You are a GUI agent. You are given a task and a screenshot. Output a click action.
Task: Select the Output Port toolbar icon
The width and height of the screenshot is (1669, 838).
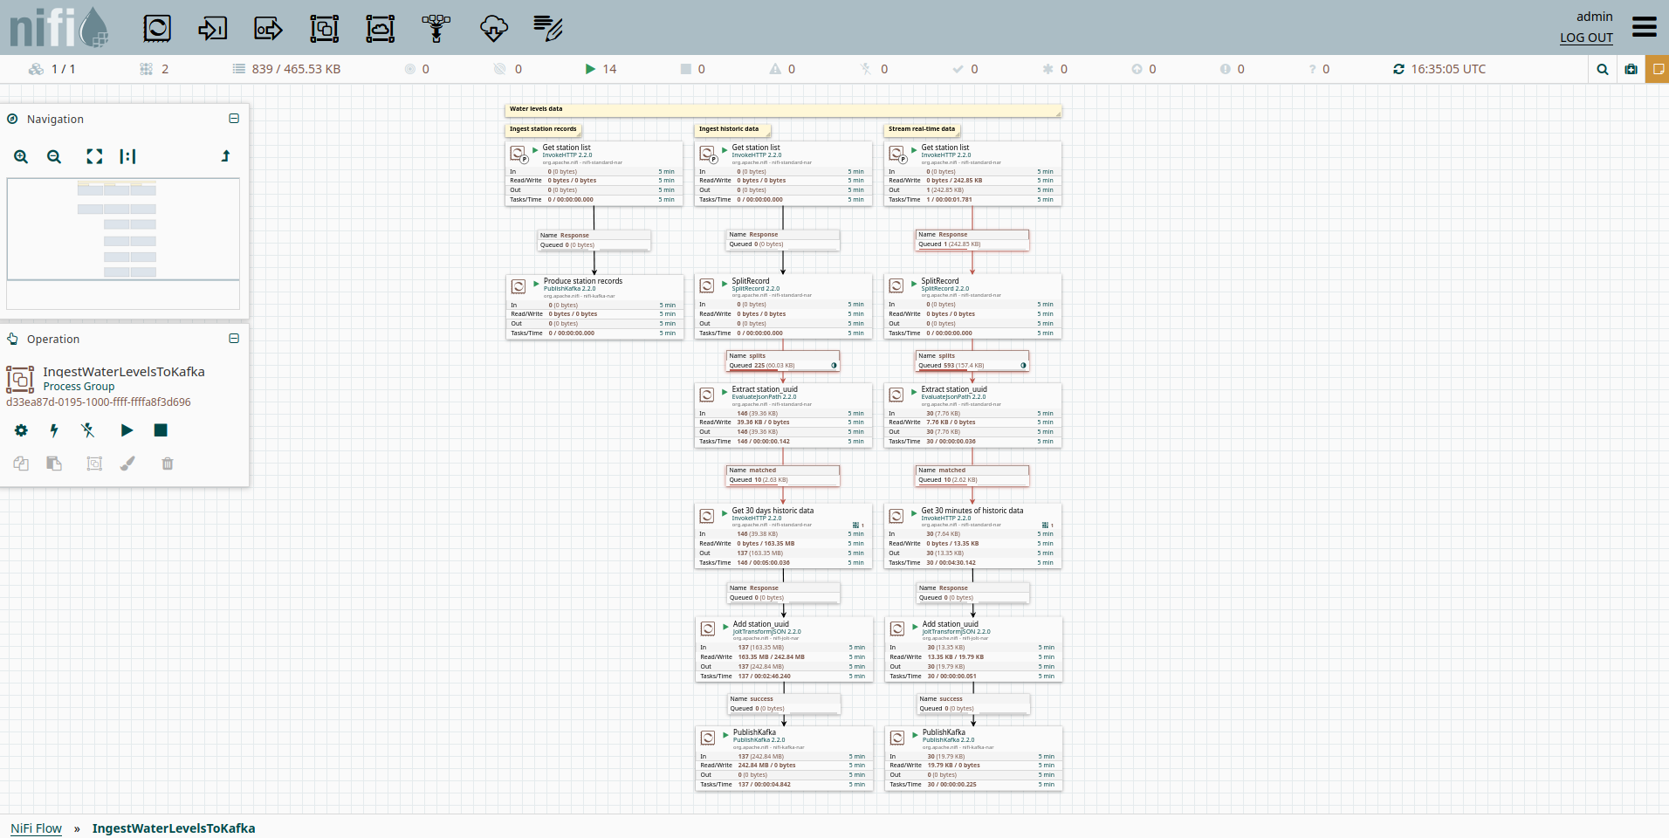[268, 29]
